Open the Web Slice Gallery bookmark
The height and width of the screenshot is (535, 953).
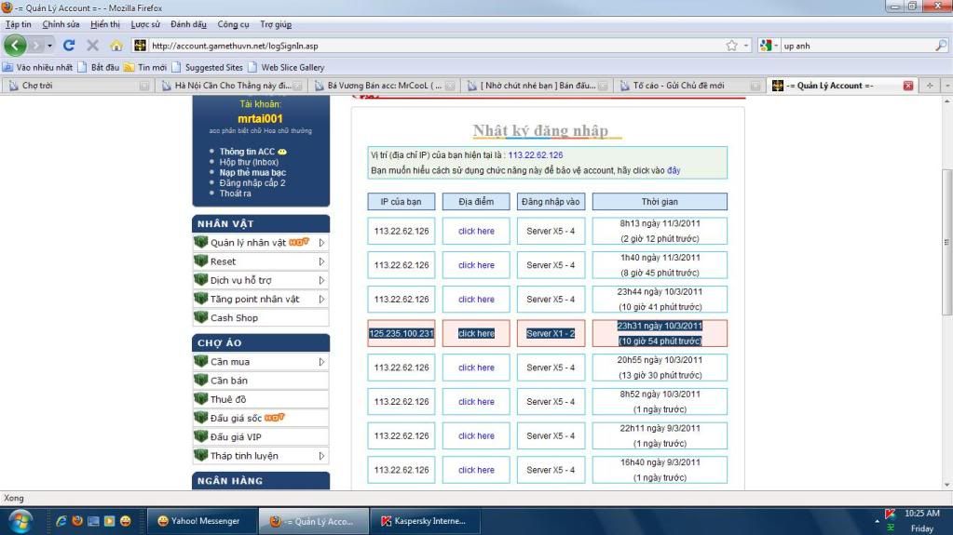(x=286, y=67)
